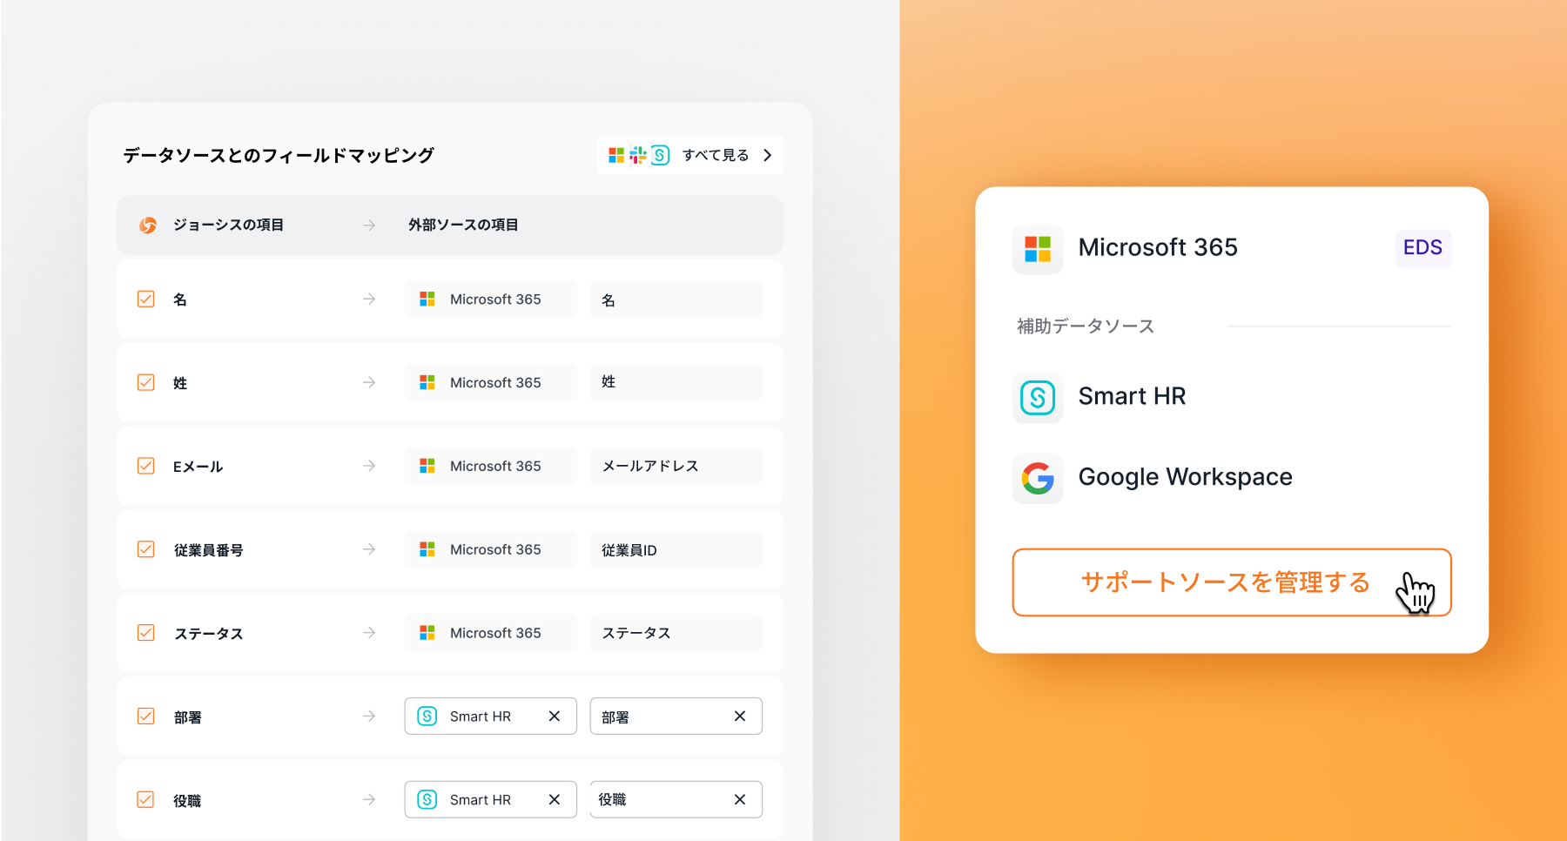The width and height of the screenshot is (1567, 841).
Task: Toggle the 部署 field checkbox
Action: 146,717
